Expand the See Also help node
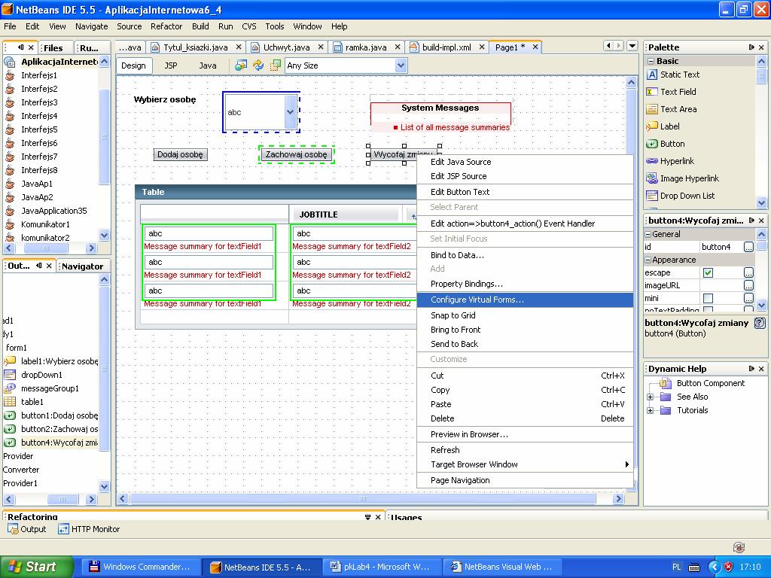The height and width of the screenshot is (578, 771). (x=650, y=397)
